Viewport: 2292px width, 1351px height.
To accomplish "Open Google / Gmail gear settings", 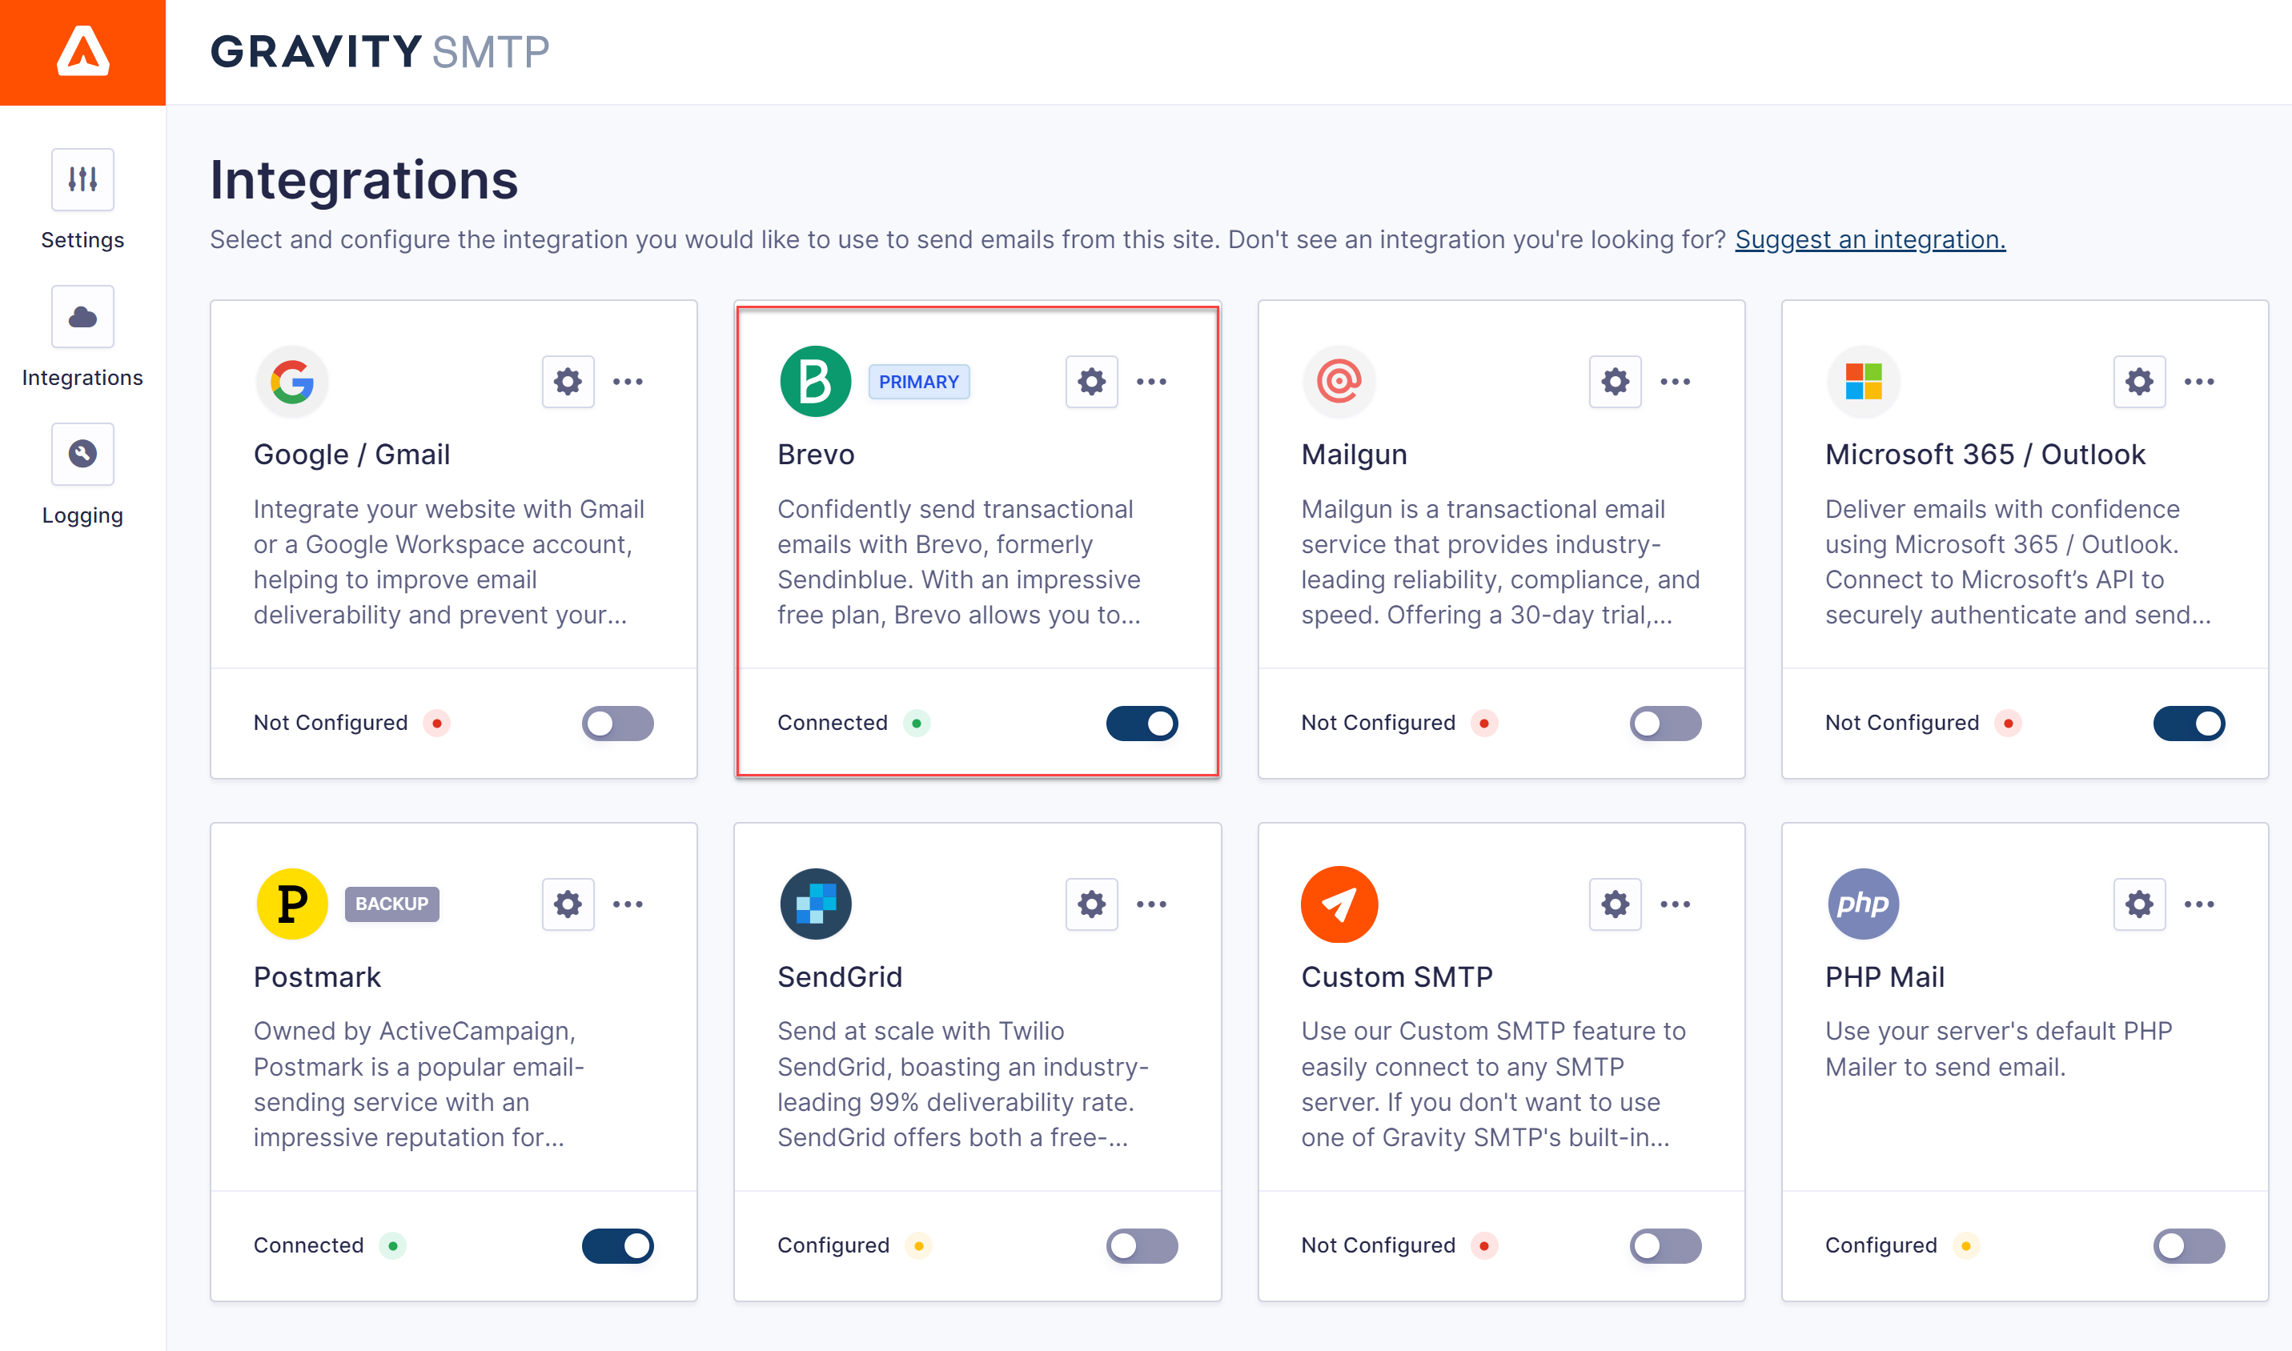I will 568,382.
